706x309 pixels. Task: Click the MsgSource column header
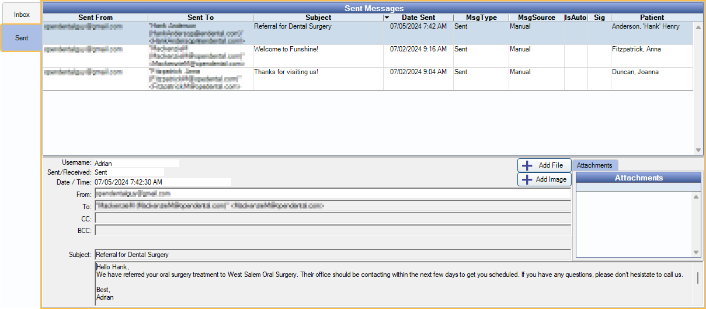coord(536,18)
